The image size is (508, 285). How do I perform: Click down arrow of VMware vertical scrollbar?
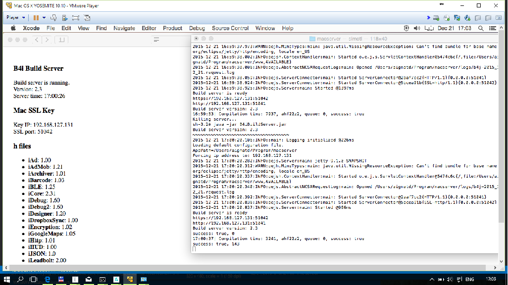click(502, 261)
